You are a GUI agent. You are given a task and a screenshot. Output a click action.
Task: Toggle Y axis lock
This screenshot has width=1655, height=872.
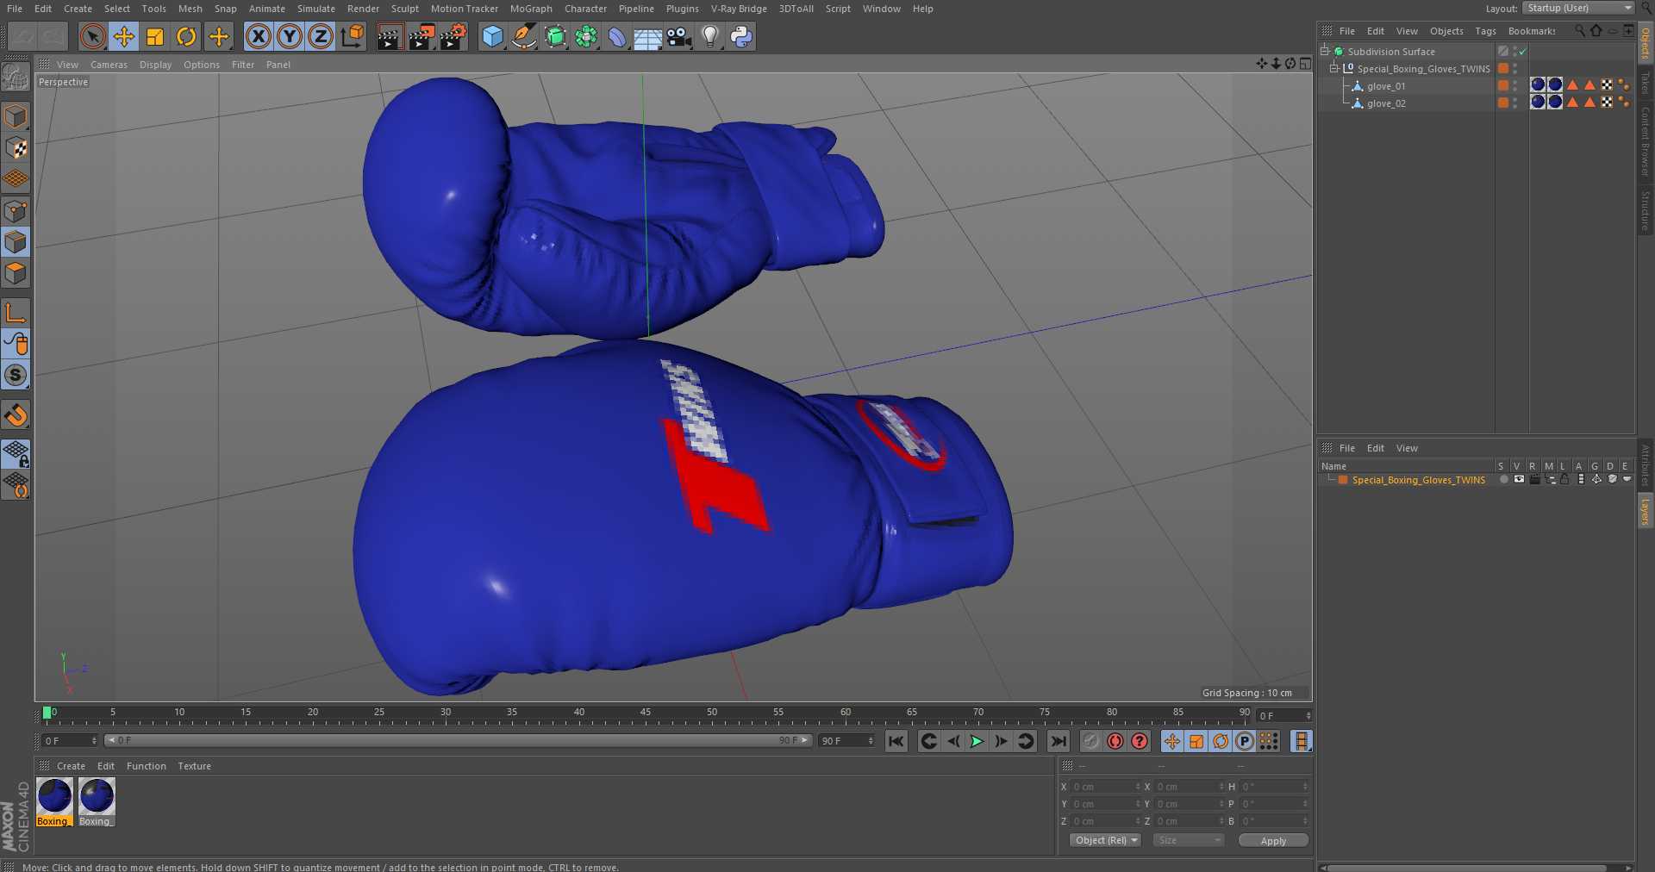pos(290,36)
